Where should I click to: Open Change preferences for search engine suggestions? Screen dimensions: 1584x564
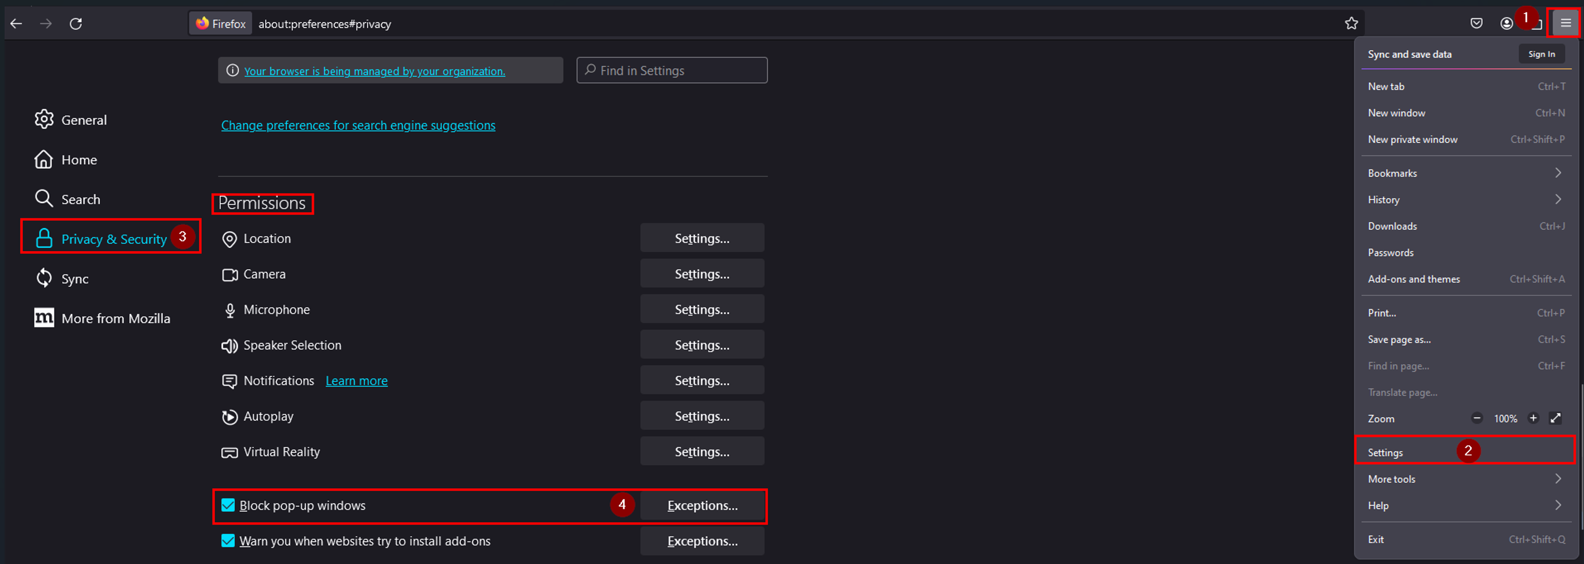pos(358,125)
